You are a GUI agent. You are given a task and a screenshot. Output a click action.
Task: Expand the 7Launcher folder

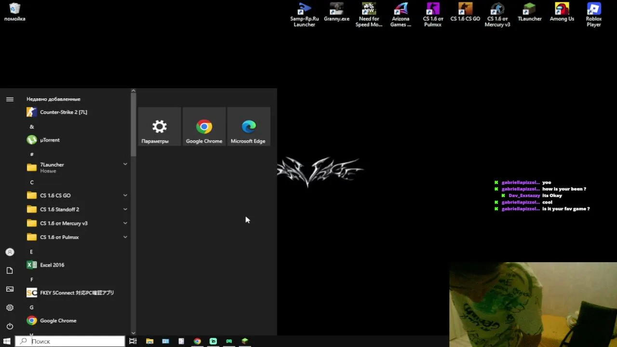coord(77,167)
